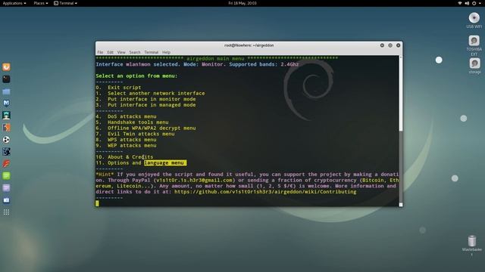The height and width of the screenshot is (272, 485).
Task: Open the Armitage character dock icon
Action: (x=6, y=116)
